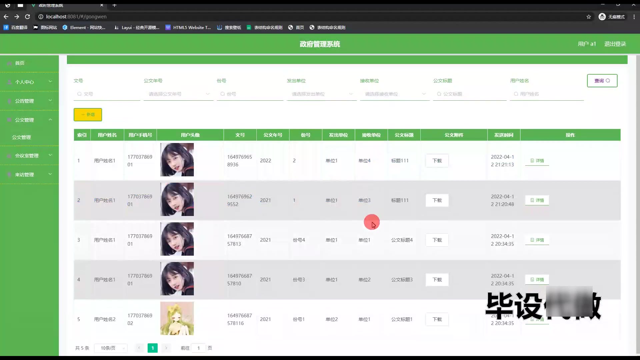Image resolution: width=640 pixels, height=360 pixels.
Task: Open the HTML5 Website bookmark
Action: coord(188,27)
